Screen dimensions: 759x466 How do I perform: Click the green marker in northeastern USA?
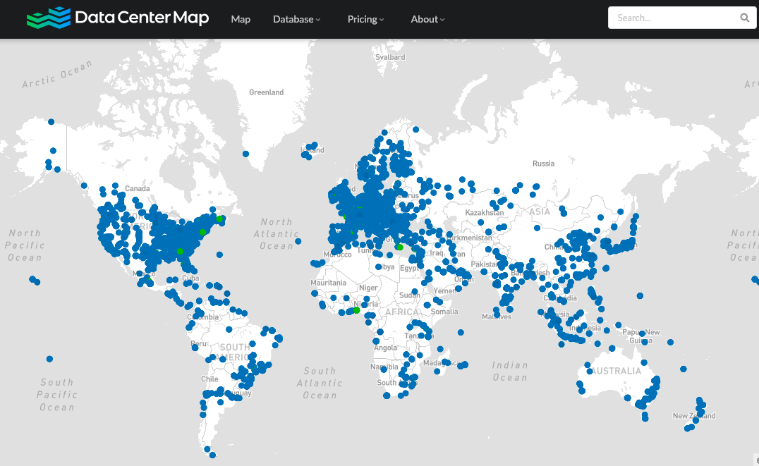(219, 219)
